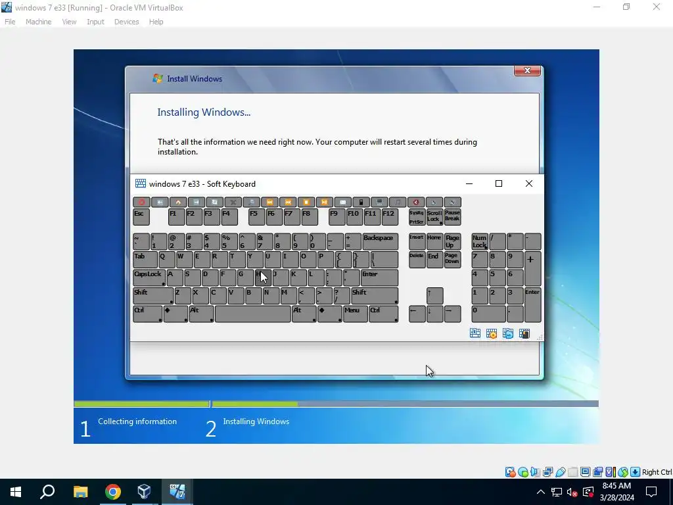Toggle the CapsLock key on soft keyboard
Screen dimensions: 673x505
[149, 278]
